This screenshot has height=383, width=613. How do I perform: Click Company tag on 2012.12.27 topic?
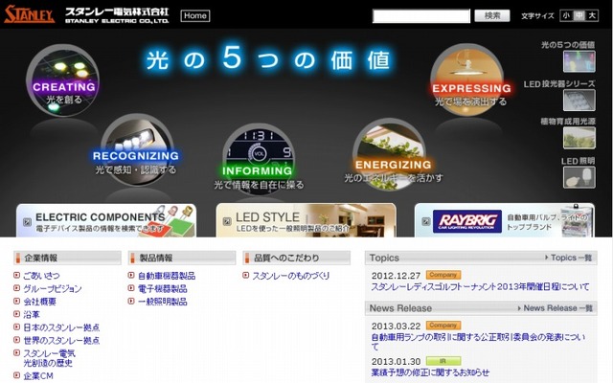click(443, 275)
